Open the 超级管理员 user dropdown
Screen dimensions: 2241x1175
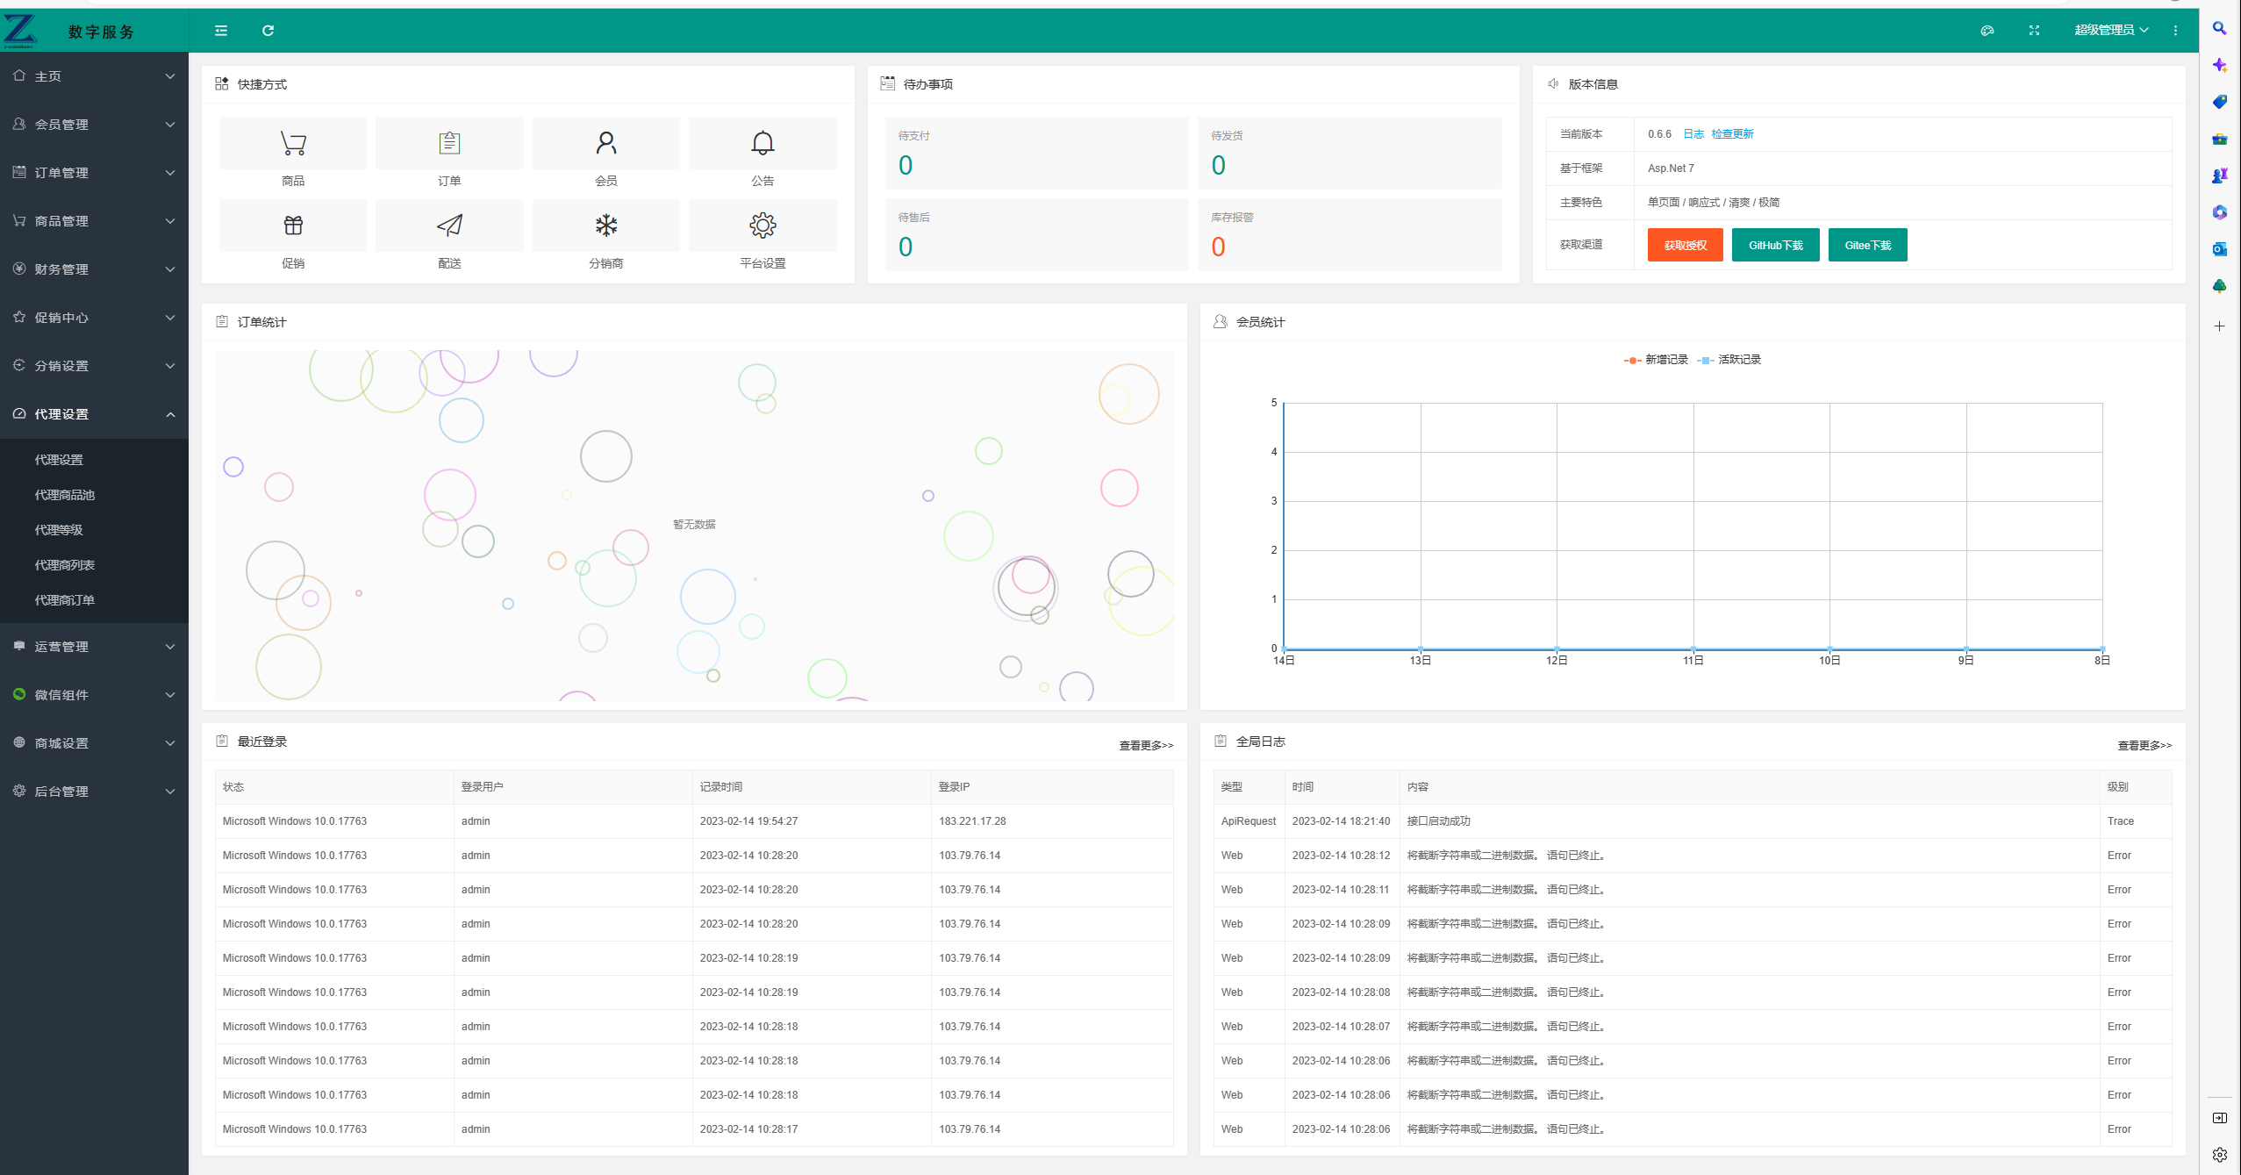pos(2111,31)
